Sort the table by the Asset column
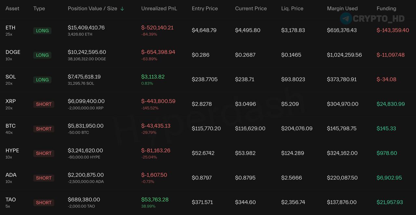The width and height of the screenshot is (416, 215). 12,8
